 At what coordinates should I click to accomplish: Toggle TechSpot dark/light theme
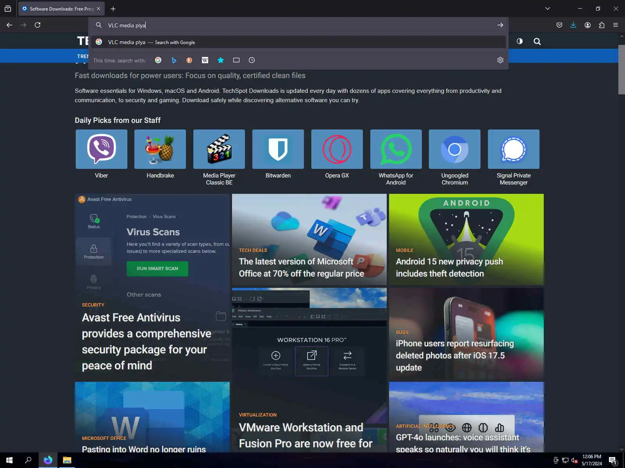coord(520,41)
